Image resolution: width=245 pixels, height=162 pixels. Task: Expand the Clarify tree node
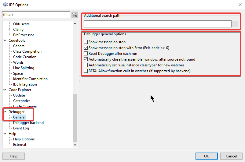pos(9,30)
